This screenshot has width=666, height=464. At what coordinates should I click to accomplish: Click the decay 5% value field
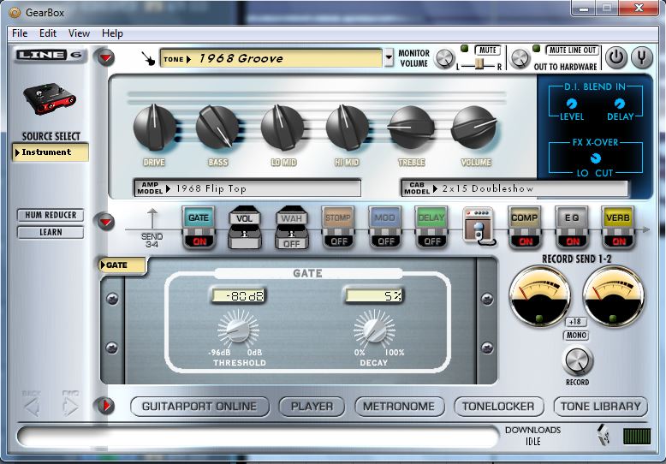pyautogui.click(x=374, y=295)
